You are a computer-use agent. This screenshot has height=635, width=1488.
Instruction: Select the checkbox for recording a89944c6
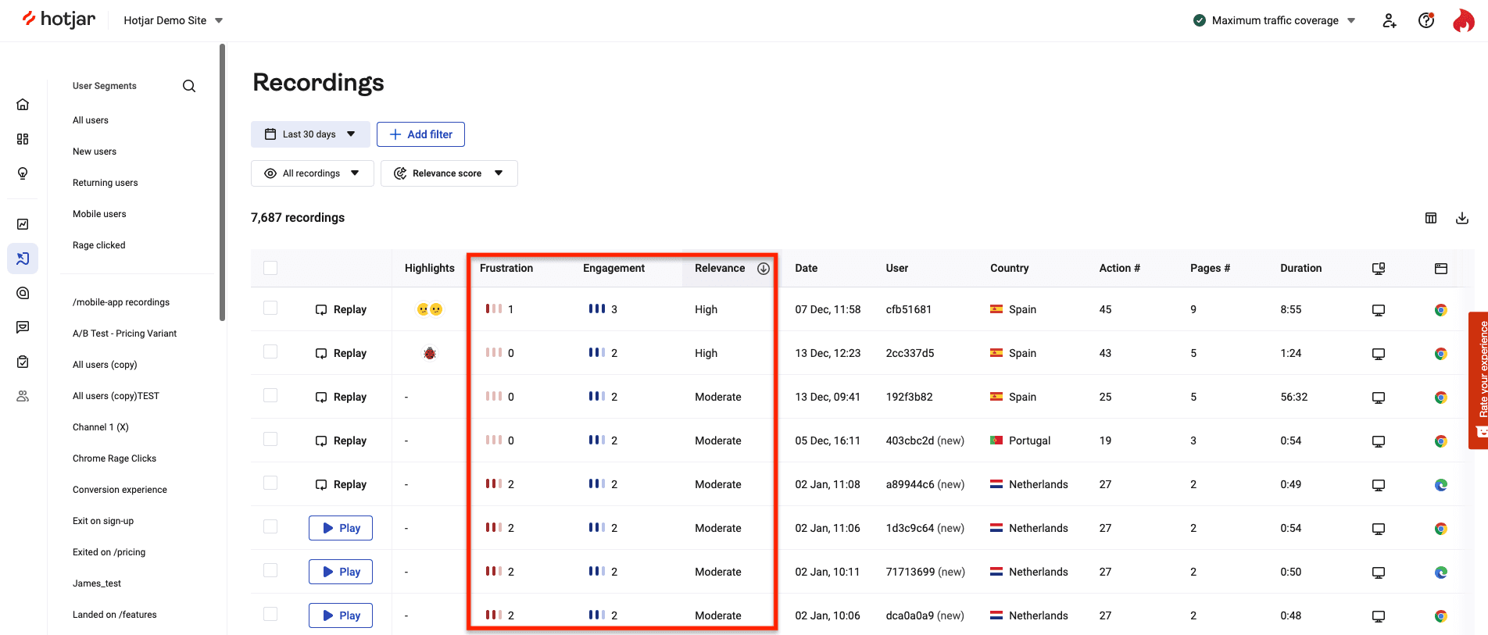coord(270,483)
